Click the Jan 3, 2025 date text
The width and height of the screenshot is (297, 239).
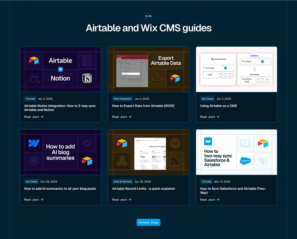[142, 99]
